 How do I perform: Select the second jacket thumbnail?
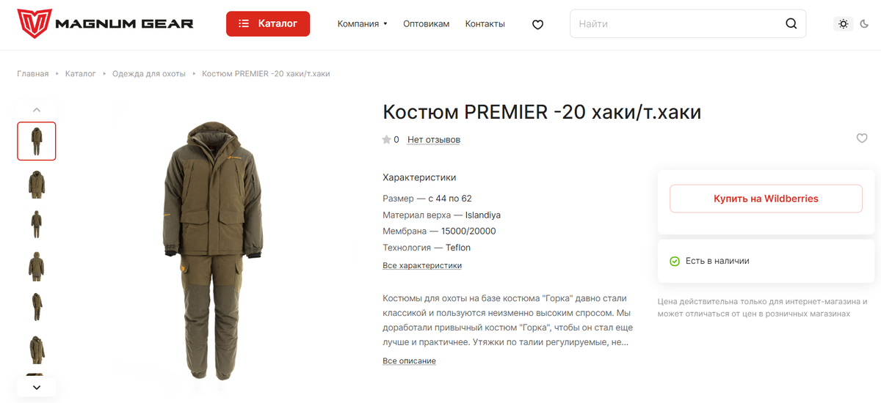[x=37, y=184]
